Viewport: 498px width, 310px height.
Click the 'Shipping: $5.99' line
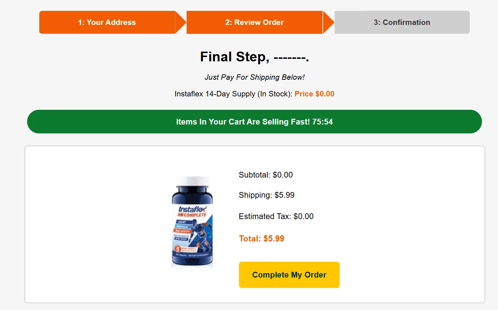pyautogui.click(x=266, y=195)
